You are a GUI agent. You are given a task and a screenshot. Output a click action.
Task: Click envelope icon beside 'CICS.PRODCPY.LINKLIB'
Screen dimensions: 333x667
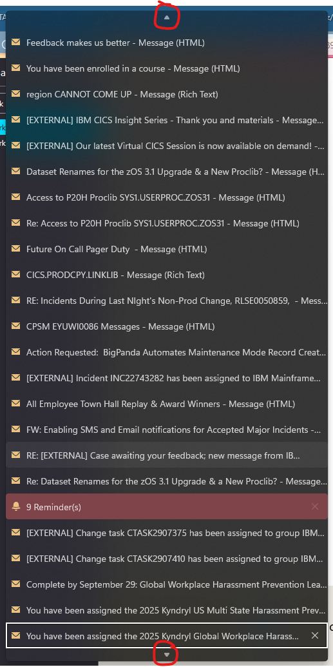point(15,274)
